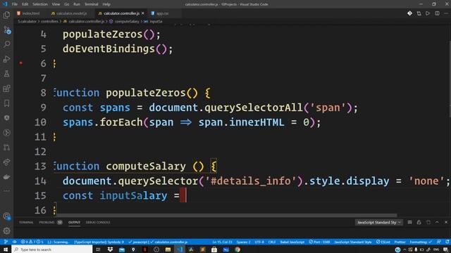Open the Docker whale view in the activity bar
The width and height of the screenshot is (451, 253).
point(6,176)
